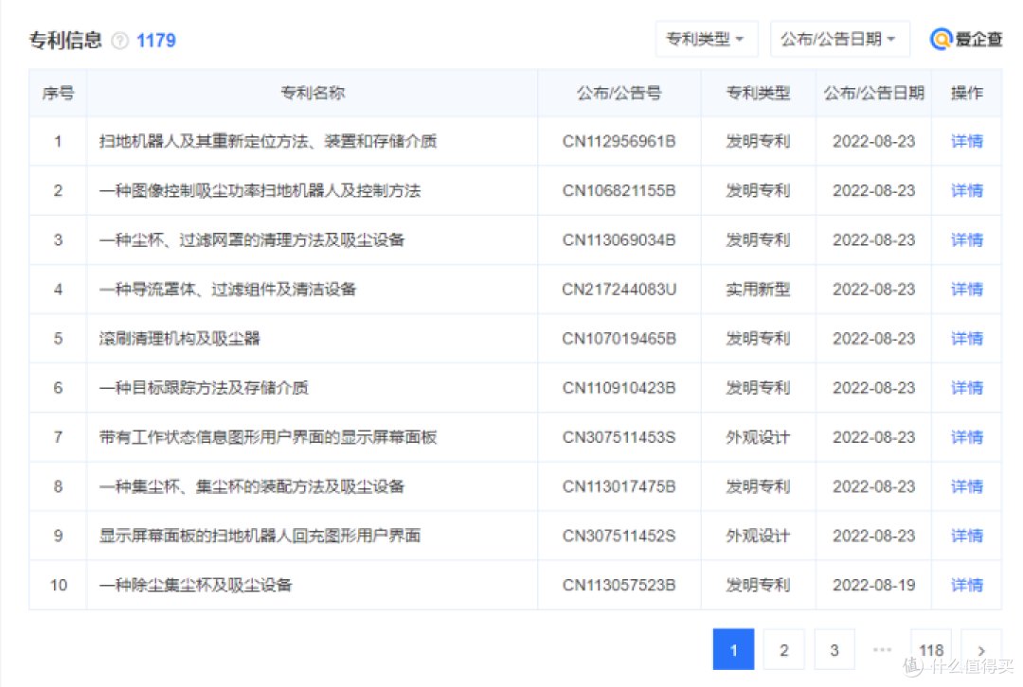Click patent name 扫地机器人及其重新定位方法、装置和存储介质
This screenshot has width=1023, height=687.
267,141
